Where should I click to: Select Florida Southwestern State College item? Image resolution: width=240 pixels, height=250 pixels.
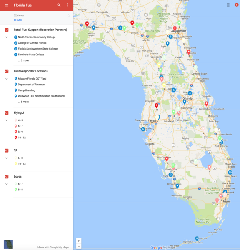[36, 49]
